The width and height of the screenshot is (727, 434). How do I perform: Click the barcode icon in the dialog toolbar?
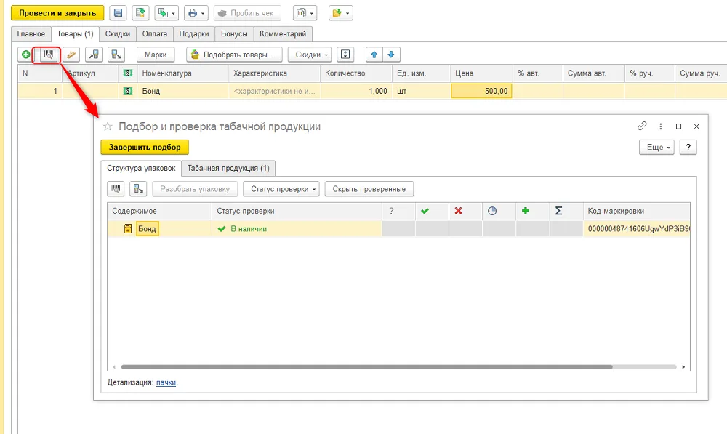coord(116,189)
